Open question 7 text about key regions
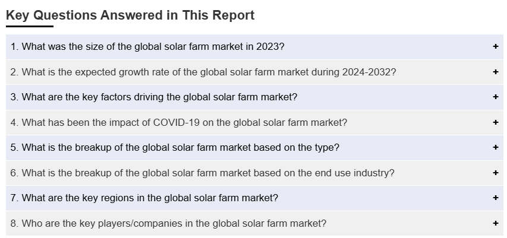The image size is (507, 238). tap(144, 198)
